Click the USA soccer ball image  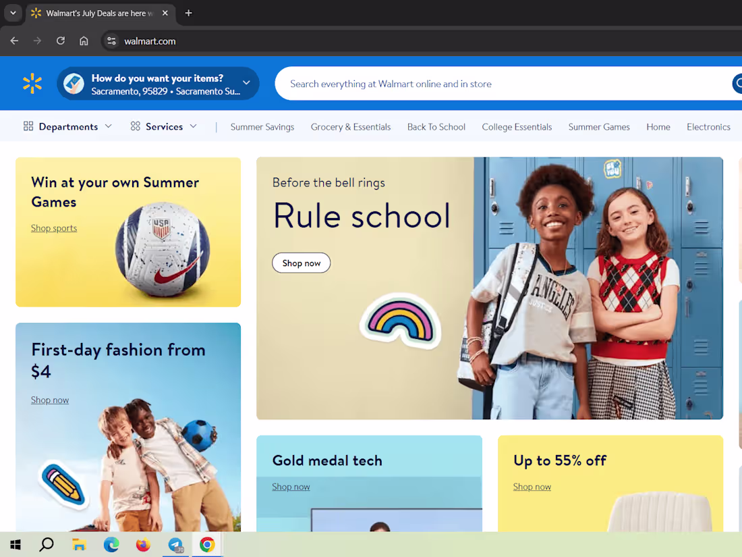click(x=163, y=249)
